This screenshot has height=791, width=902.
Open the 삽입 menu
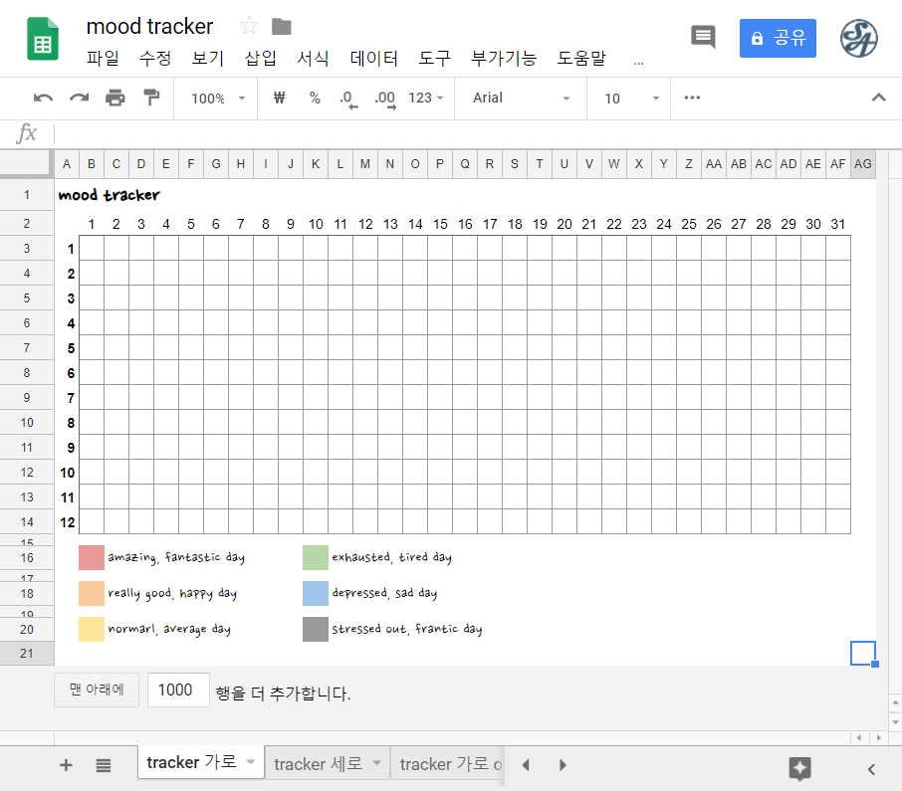tap(260, 58)
